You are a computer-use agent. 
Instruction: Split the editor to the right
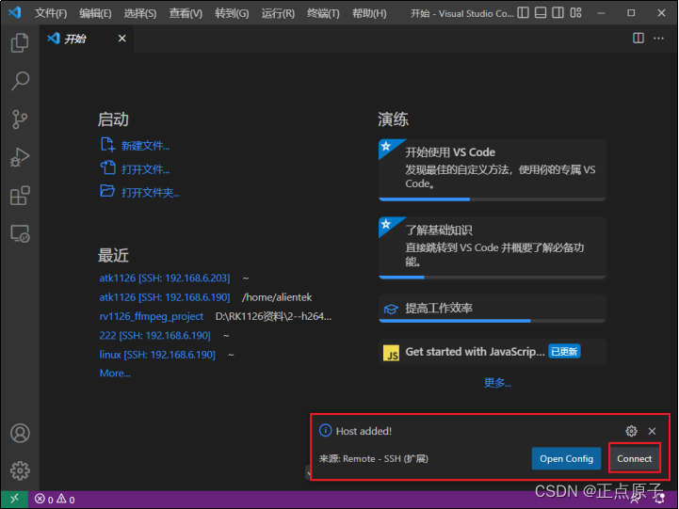638,39
